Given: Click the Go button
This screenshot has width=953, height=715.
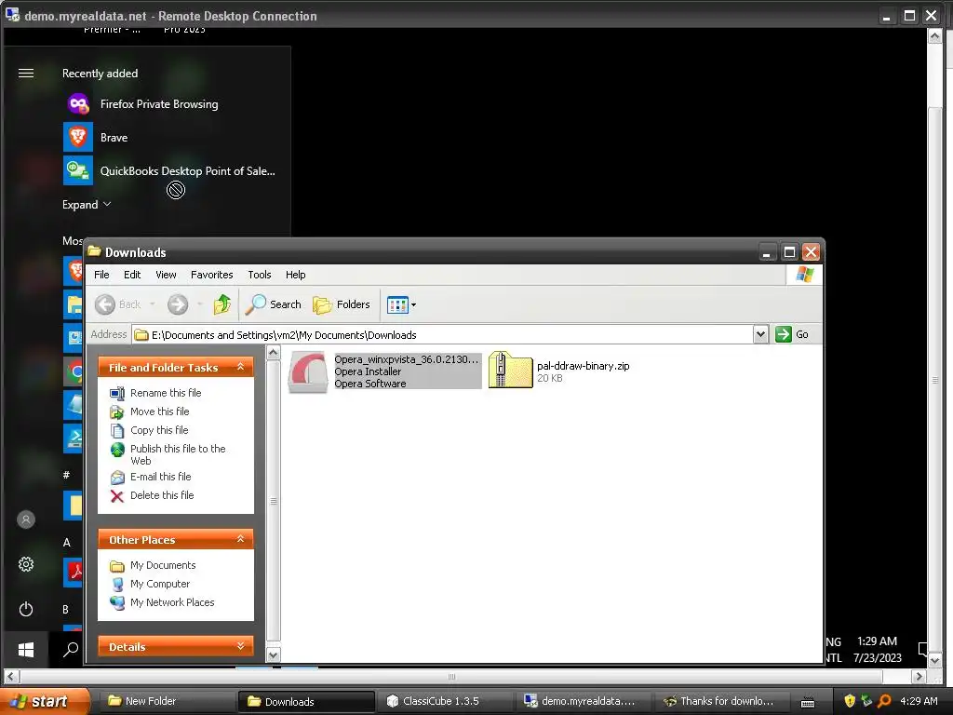Looking at the screenshot, I should (792, 334).
